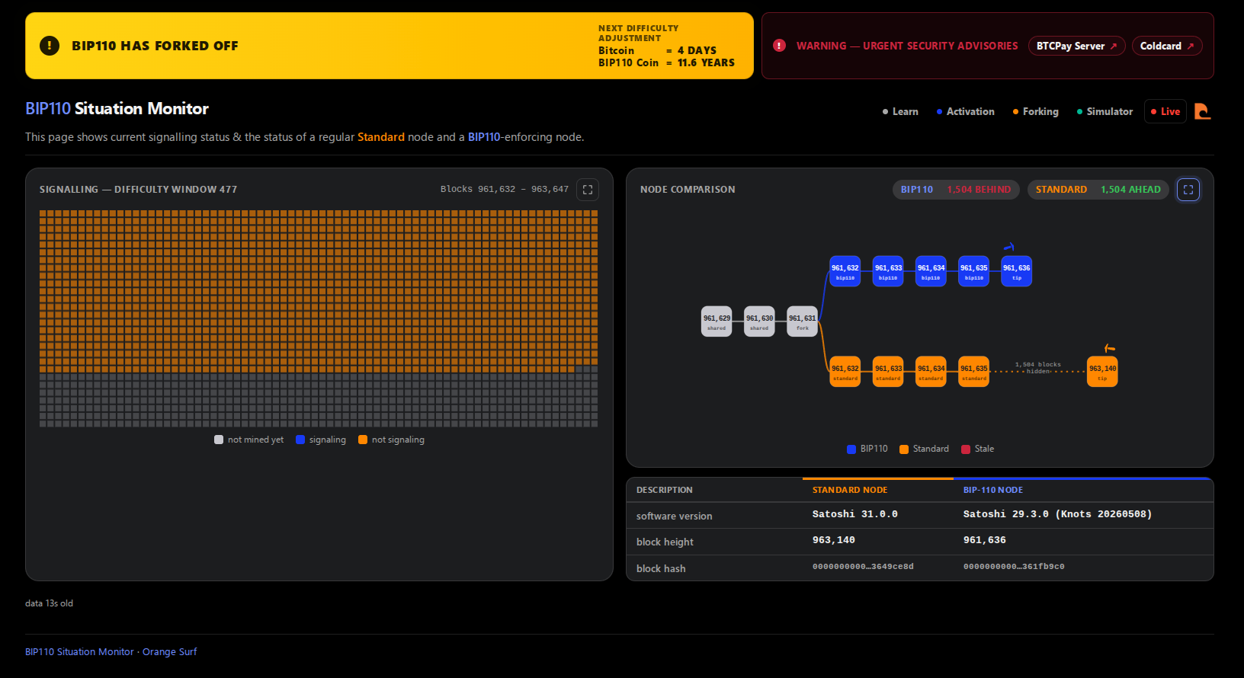
Task: Go to the Activation section
Action: 965,111
